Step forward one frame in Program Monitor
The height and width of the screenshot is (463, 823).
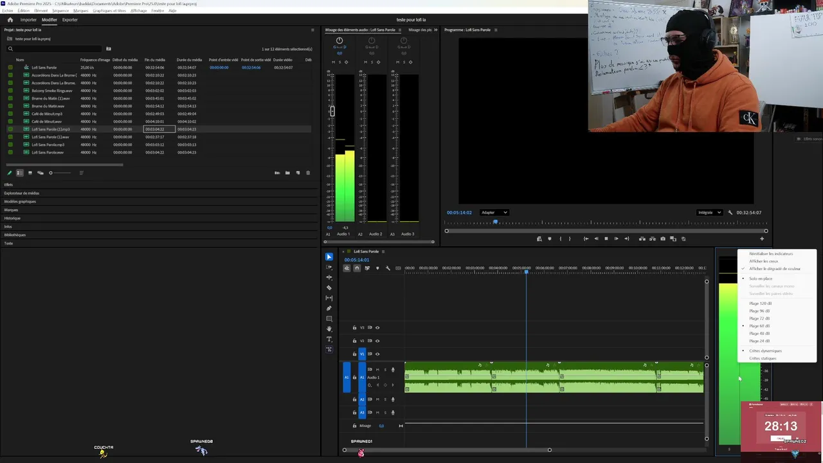click(616, 239)
